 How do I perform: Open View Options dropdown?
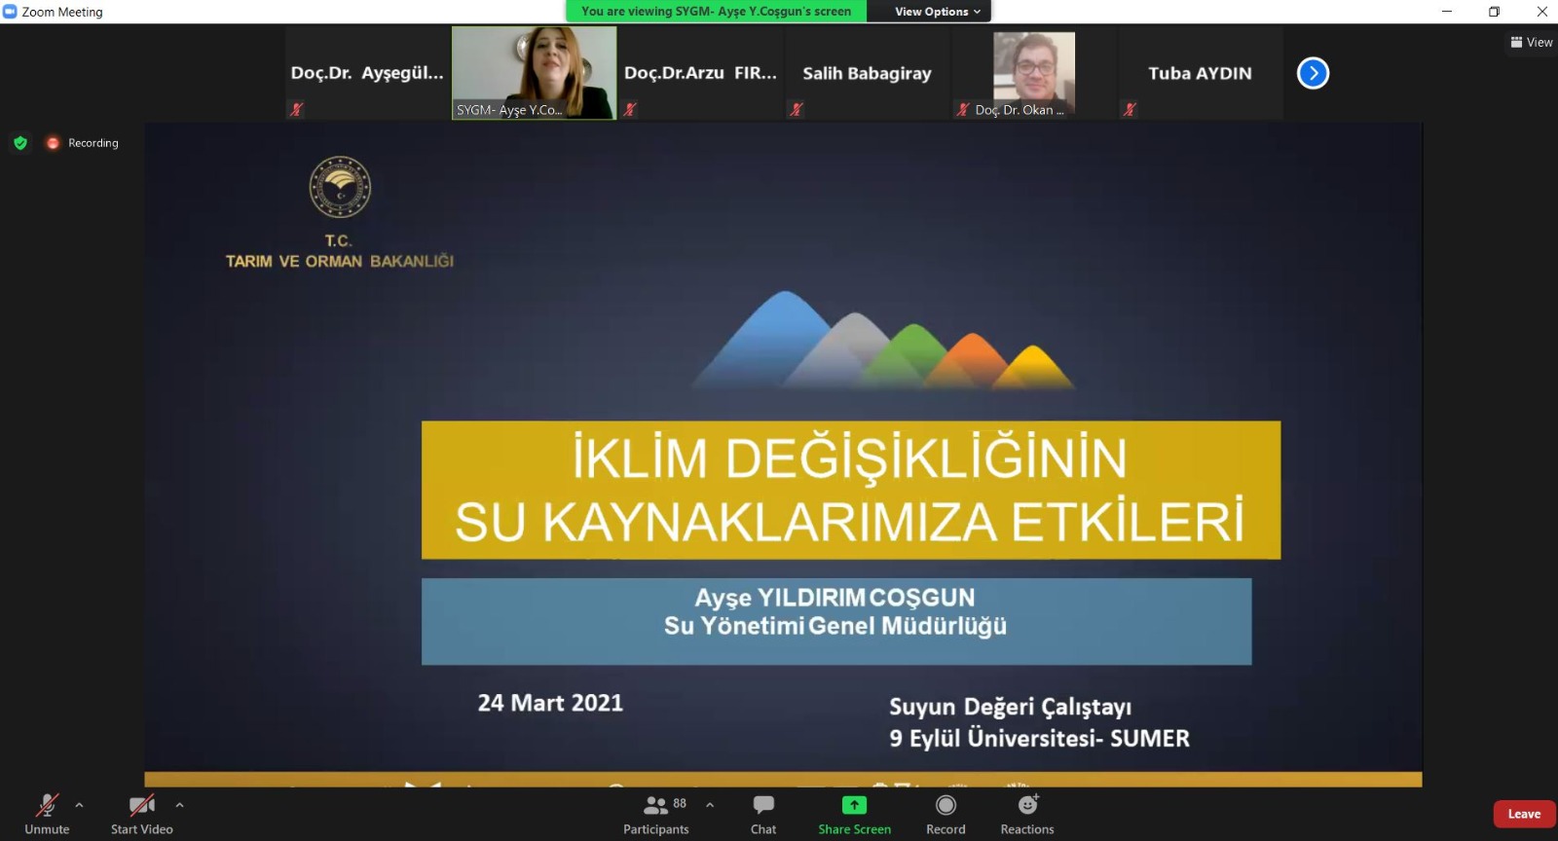(938, 12)
